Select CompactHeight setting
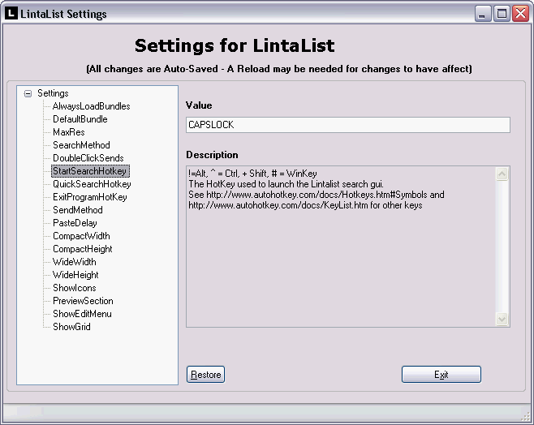 pos(83,249)
